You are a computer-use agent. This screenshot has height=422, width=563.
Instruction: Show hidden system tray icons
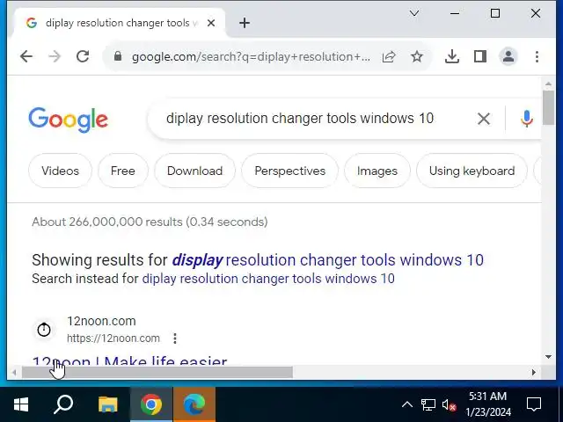click(406, 404)
